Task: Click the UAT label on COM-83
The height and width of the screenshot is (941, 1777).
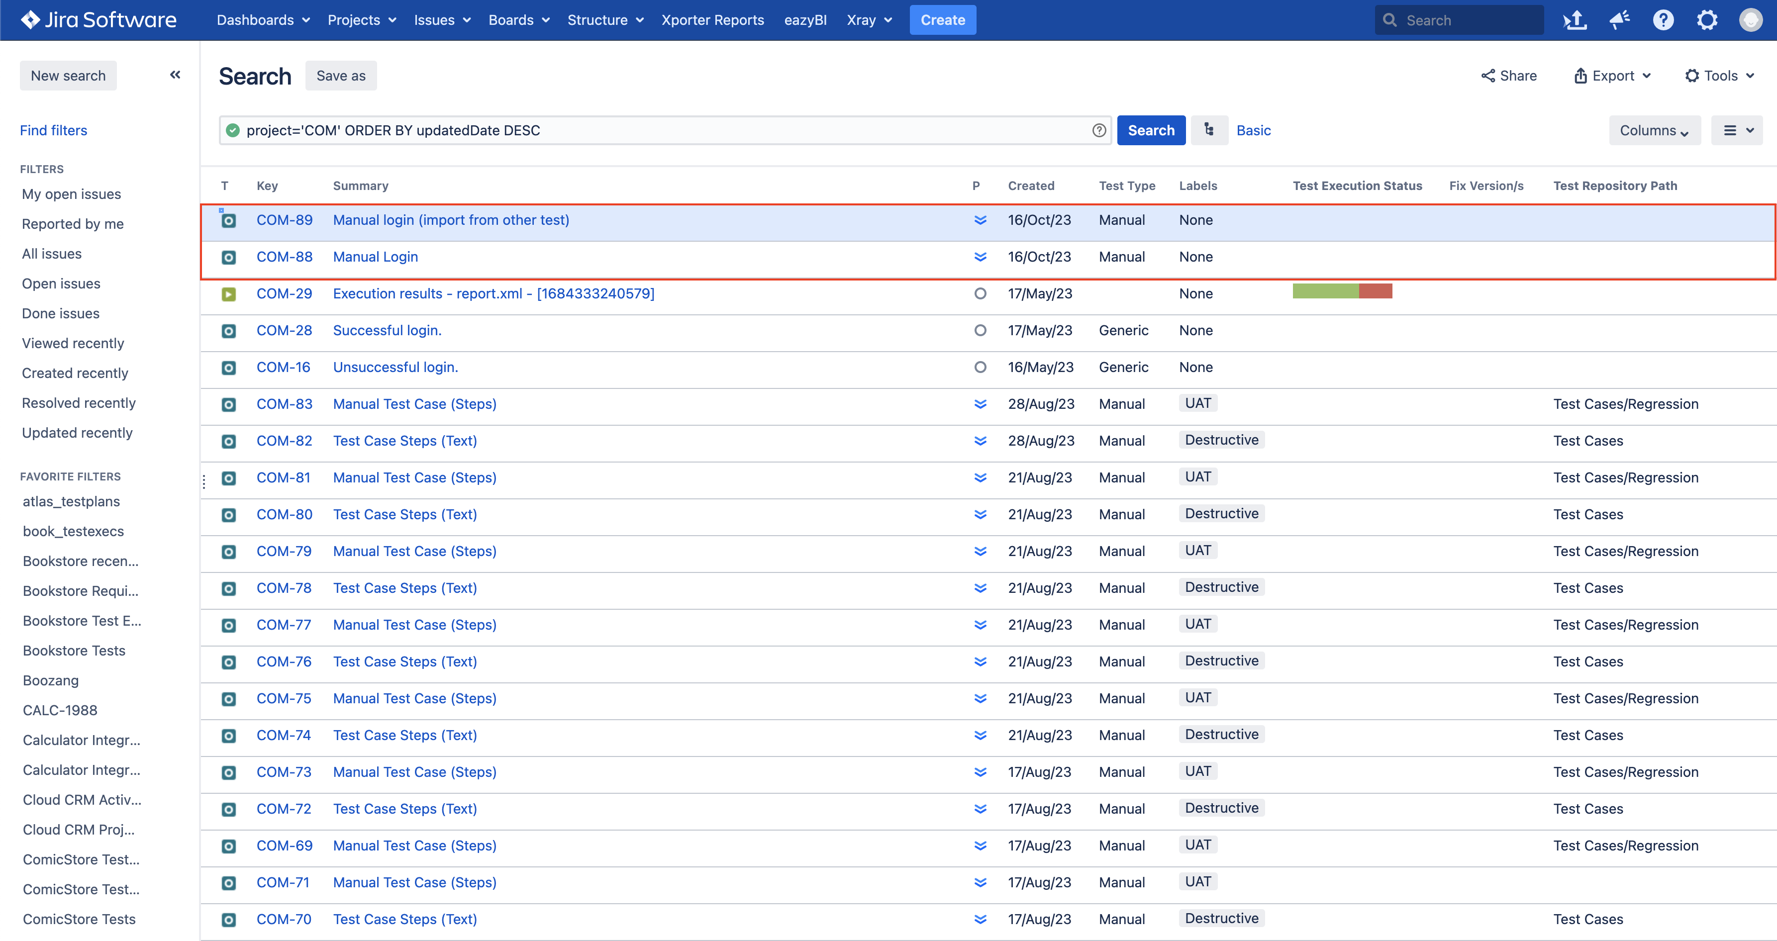Action: click(x=1197, y=403)
